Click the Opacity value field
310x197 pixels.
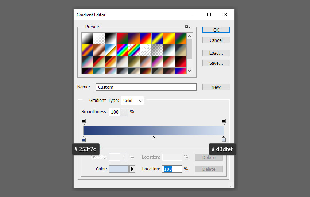(x=115, y=157)
